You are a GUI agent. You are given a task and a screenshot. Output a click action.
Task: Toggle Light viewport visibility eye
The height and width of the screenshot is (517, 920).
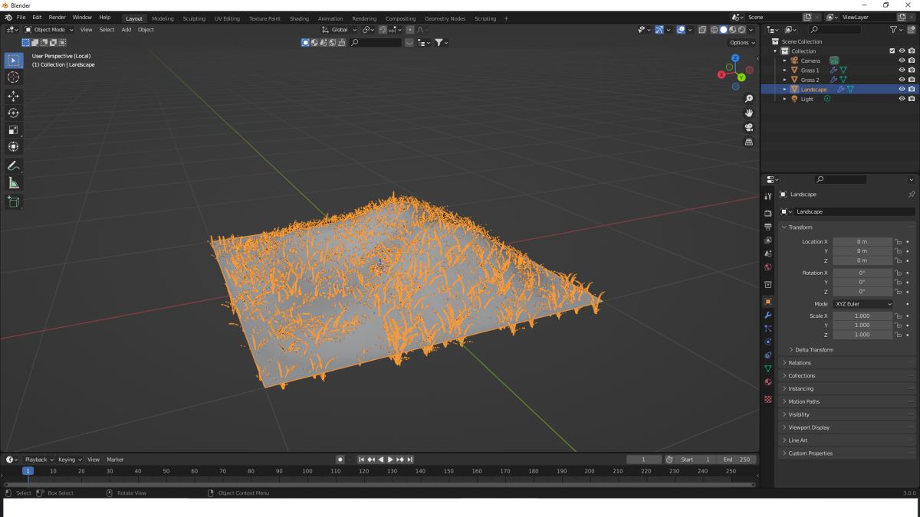pyautogui.click(x=902, y=99)
